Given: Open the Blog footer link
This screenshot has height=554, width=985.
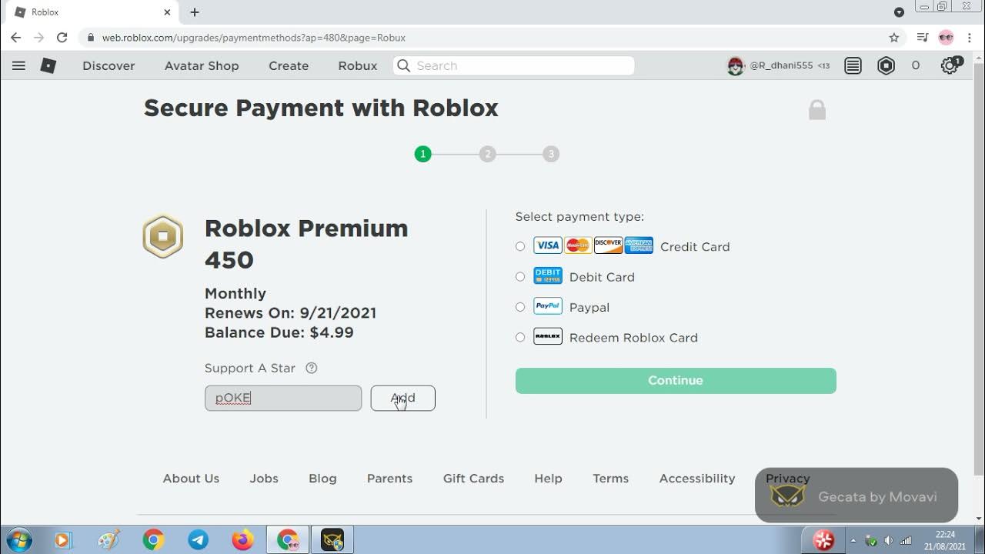Looking at the screenshot, I should pos(322,479).
